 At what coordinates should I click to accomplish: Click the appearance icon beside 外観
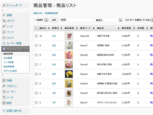tap(4, 80)
